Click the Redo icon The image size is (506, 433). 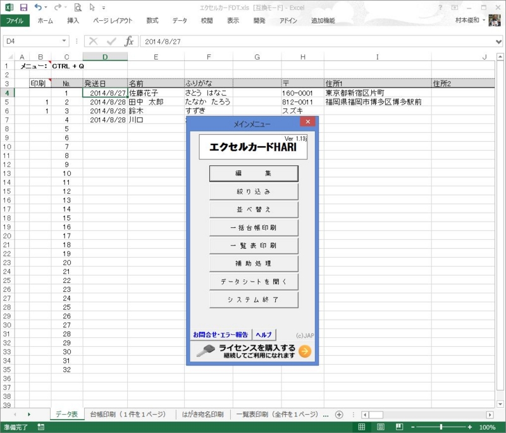point(58,7)
